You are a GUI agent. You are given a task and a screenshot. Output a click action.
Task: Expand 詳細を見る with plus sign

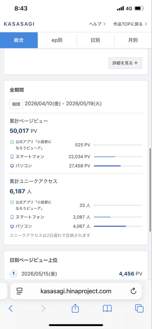click(125, 63)
